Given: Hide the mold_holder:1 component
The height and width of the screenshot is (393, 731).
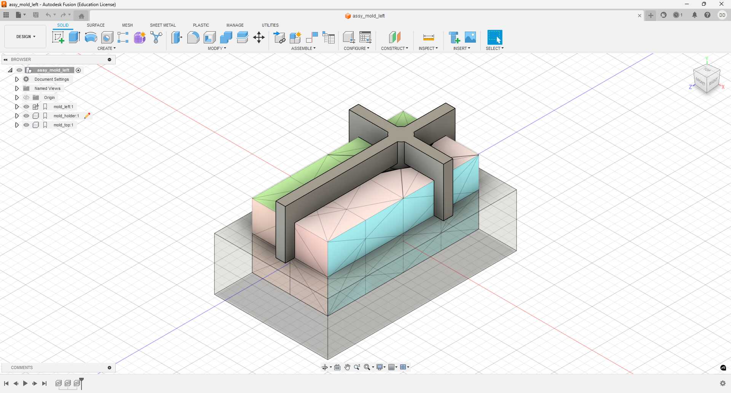Looking at the screenshot, I should 26,116.
